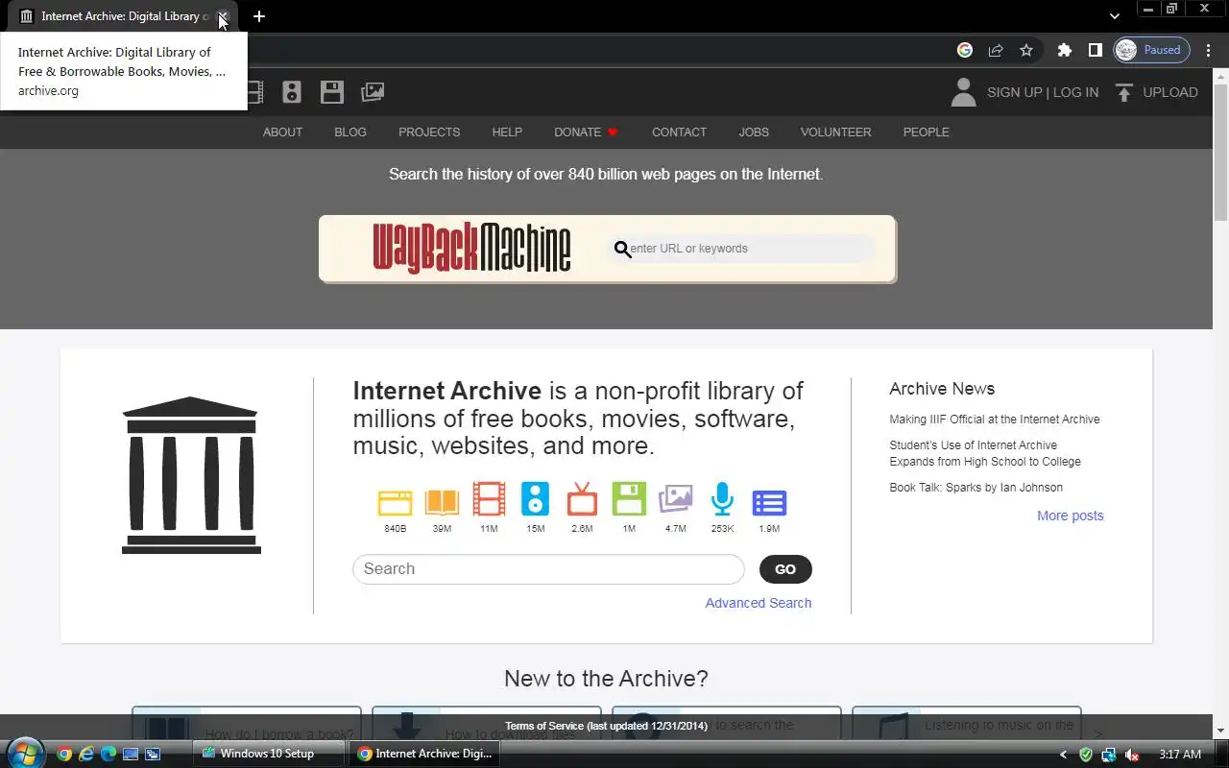The height and width of the screenshot is (768, 1229).
Task: Click the page vertical scrollbar thumb
Action: click(x=1221, y=154)
